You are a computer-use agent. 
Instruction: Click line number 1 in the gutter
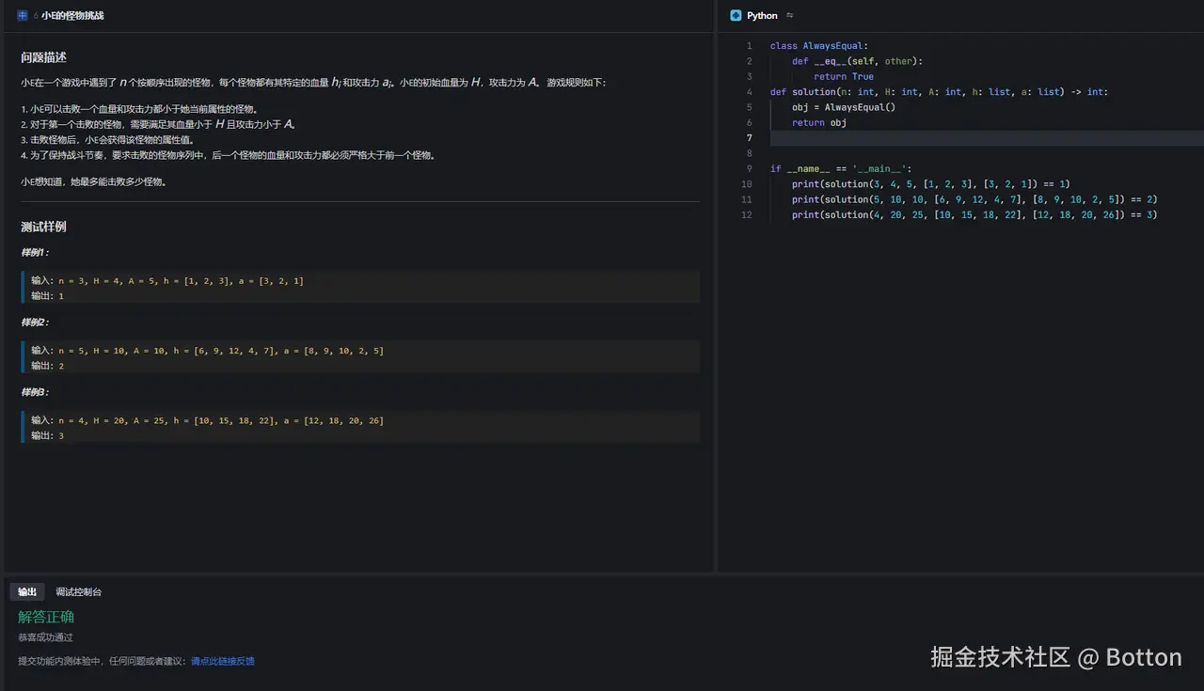tap(749, 46)
